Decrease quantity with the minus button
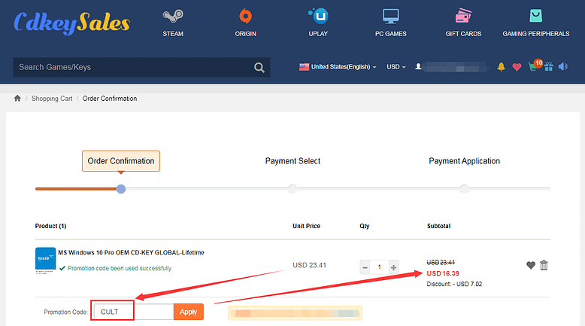Screen dimensions: 585x326 pyautogui.click(x=365, y=267)
